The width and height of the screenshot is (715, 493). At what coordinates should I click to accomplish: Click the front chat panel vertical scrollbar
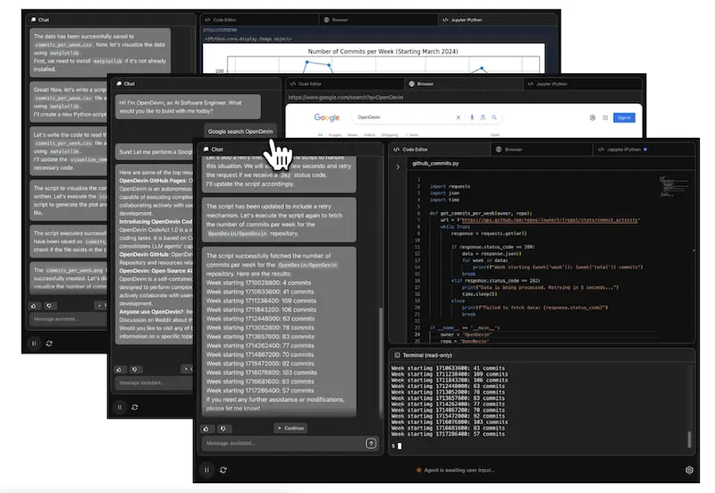pyautogui.click(x=382, y=363)
